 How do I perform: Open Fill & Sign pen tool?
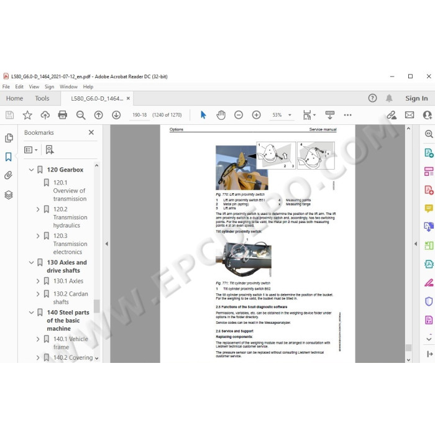tap(429, 283)
